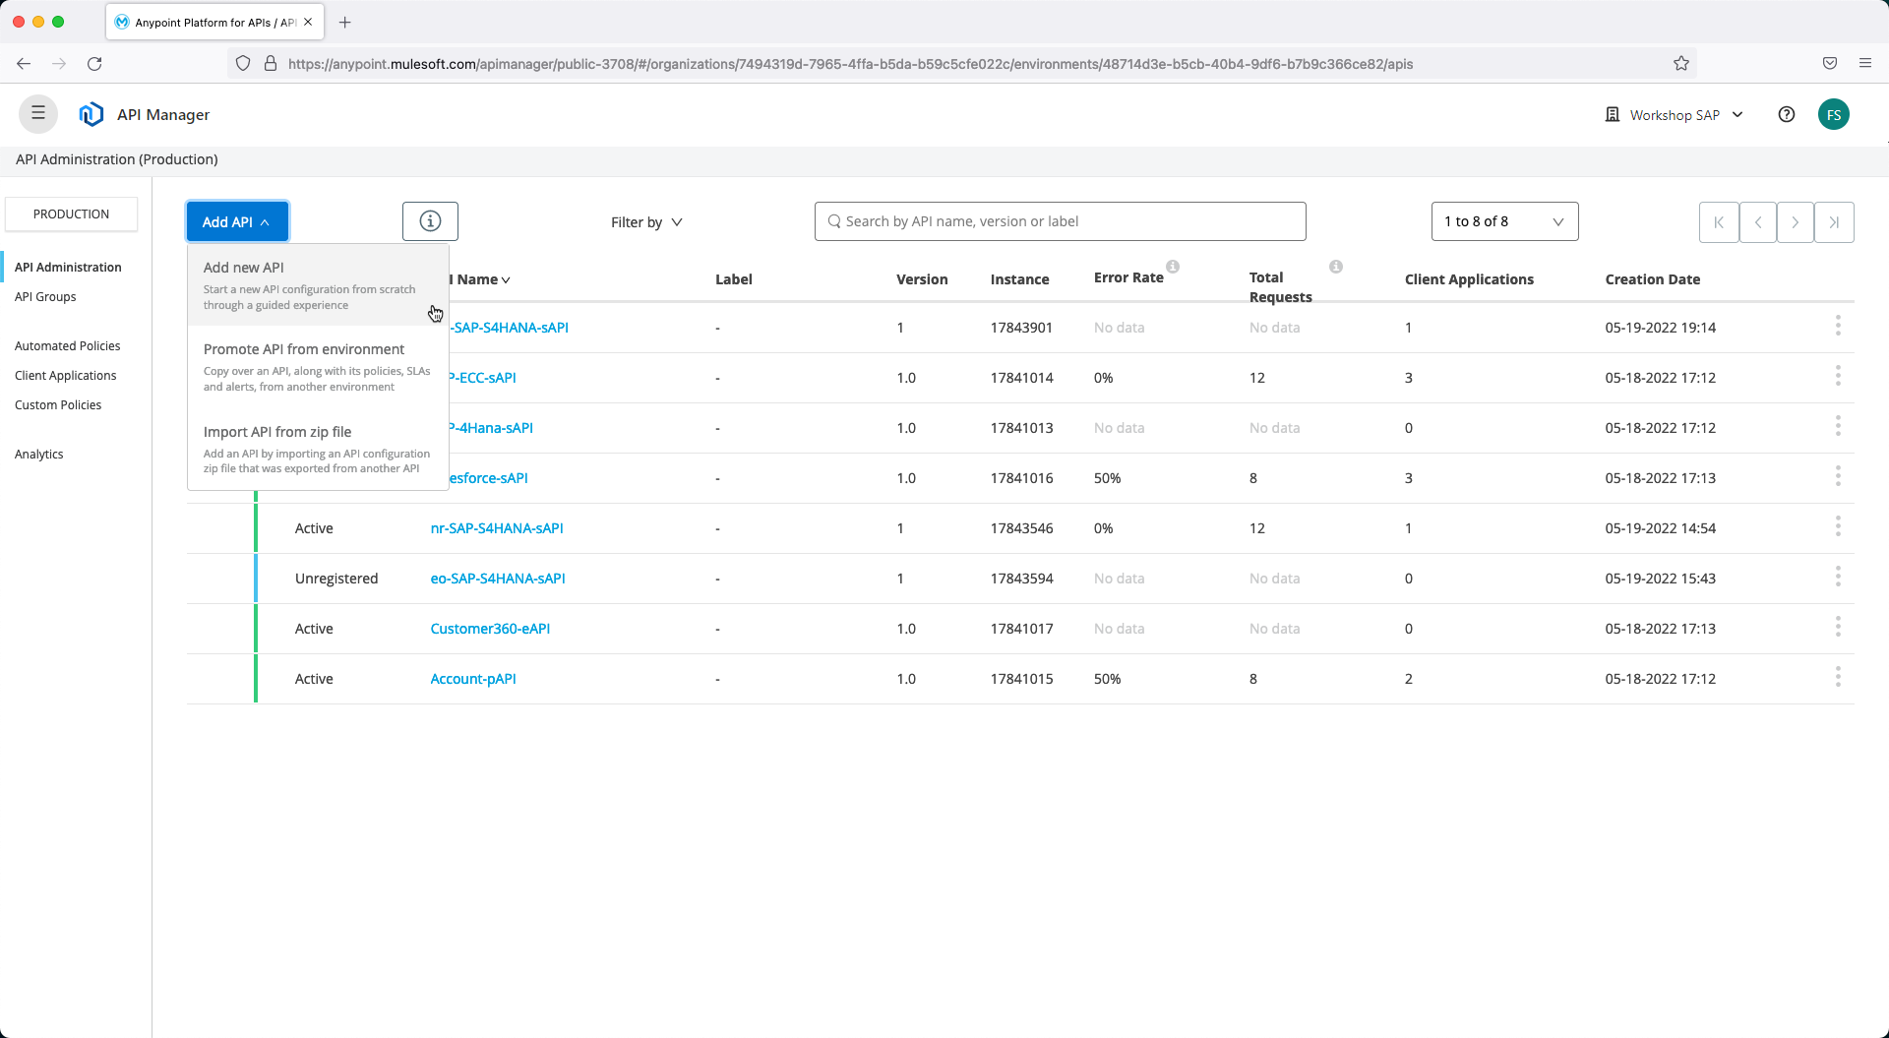1889x1038 pixels.
Task: Open actions menu for 17841016 row
Action: pyautogui.click(x=1838, y=477)
